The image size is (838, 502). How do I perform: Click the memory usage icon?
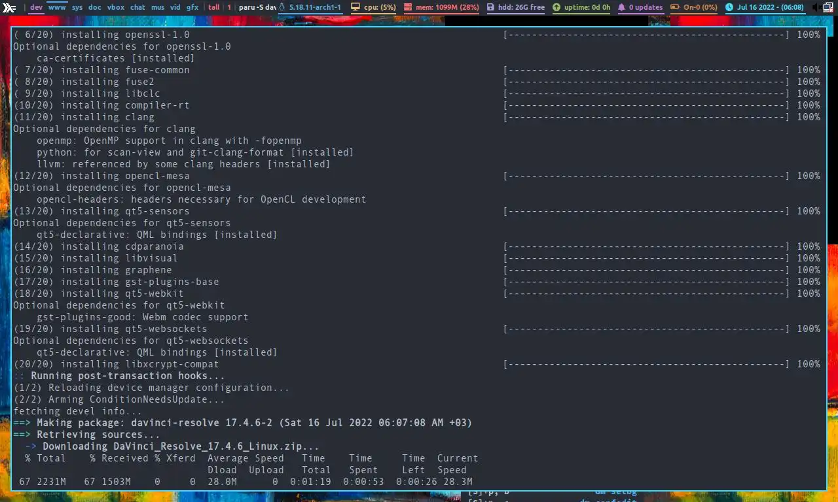coord(408,8)
